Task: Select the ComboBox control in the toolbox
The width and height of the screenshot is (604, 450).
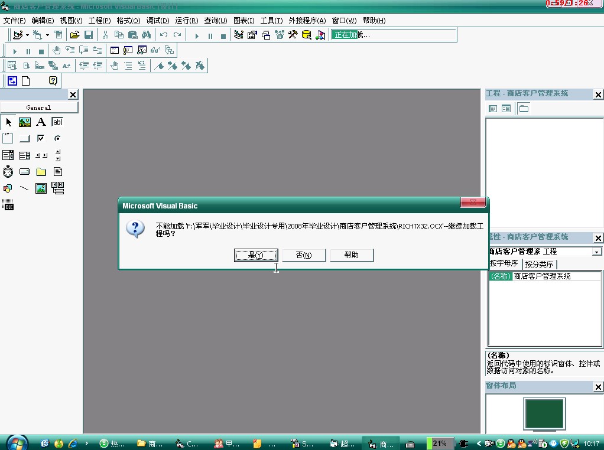Action: [x=8, y=155]
